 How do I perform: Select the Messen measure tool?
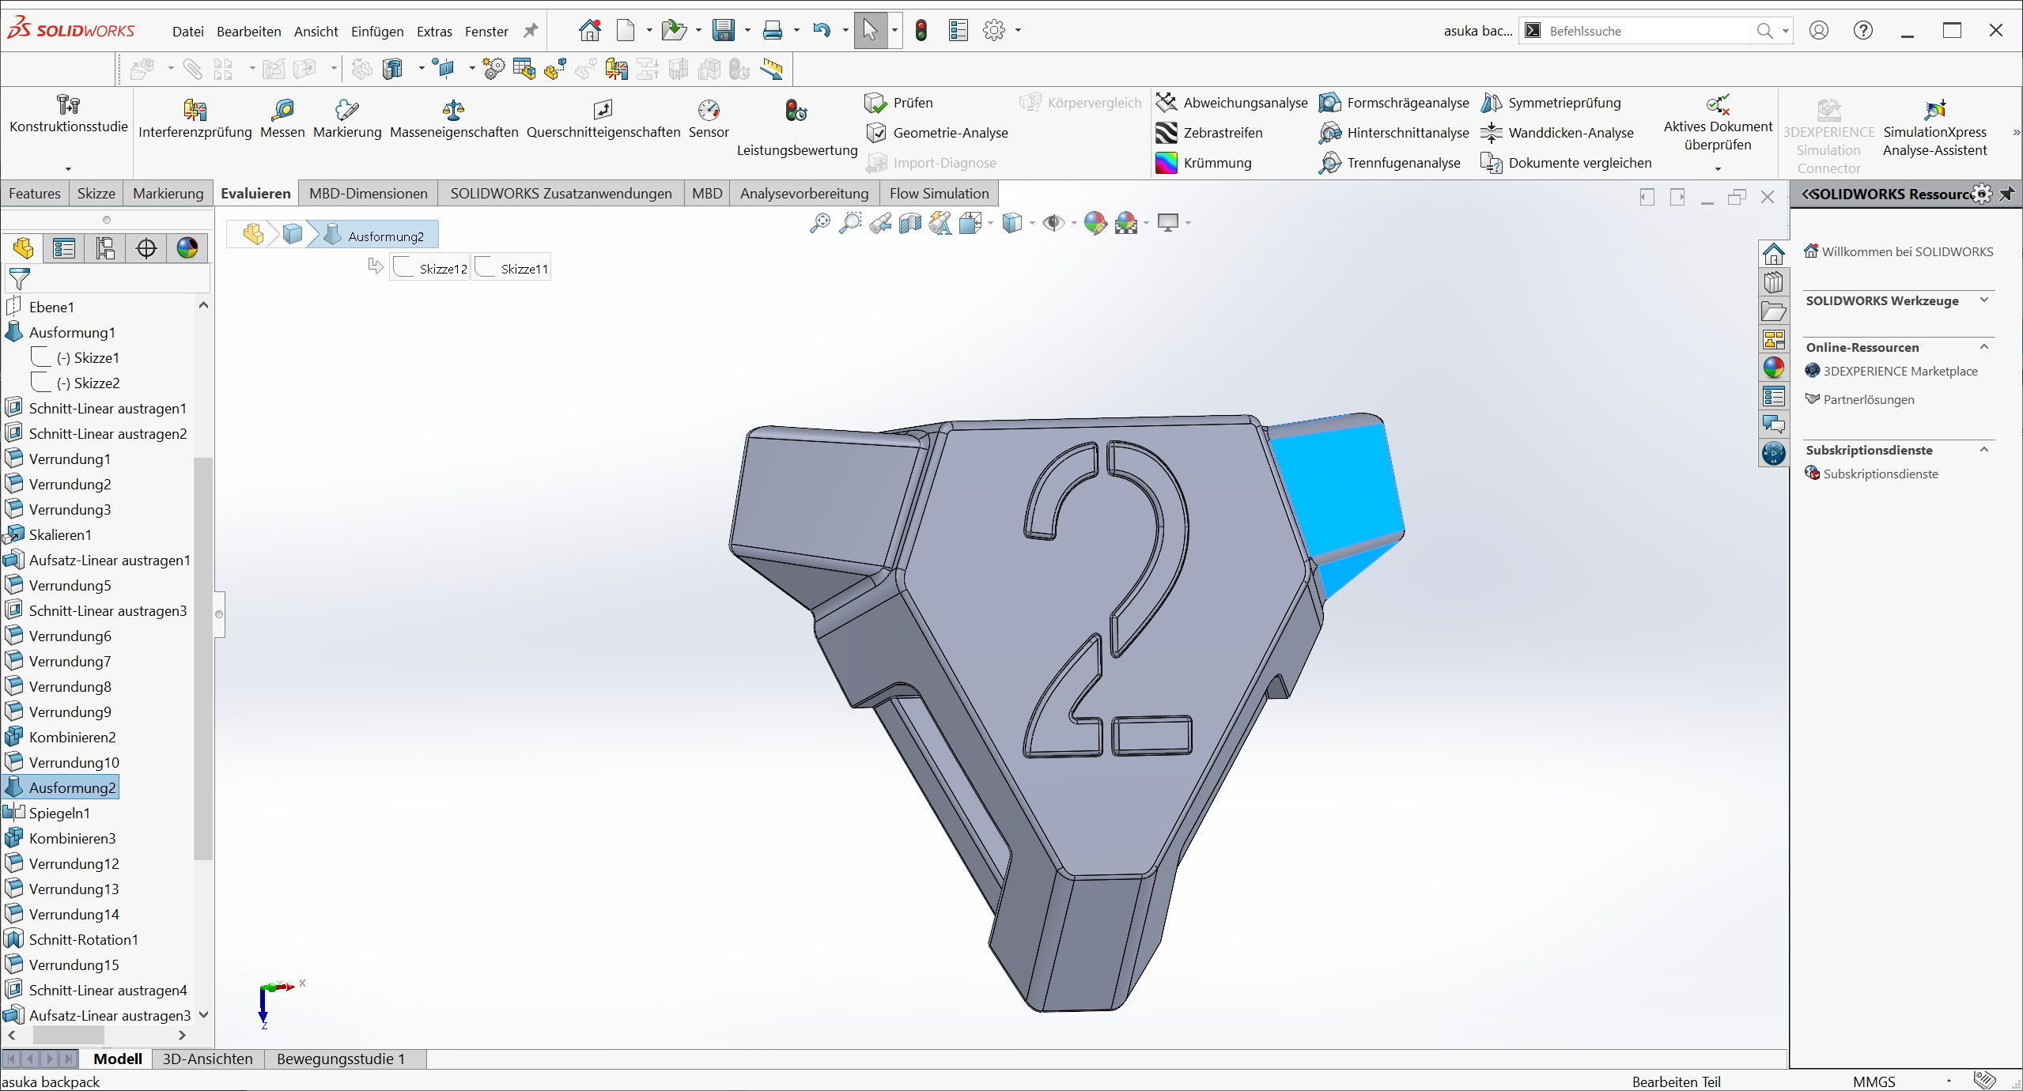pyautogui.click(x=282, y=119)
